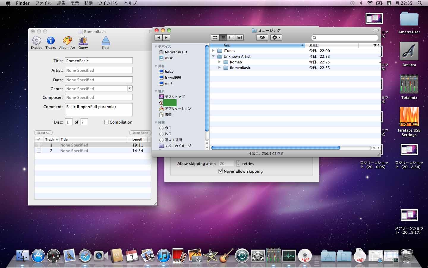Collapse the デバイス sidebar section
The image size is (428, 268).
pos(156,46)
